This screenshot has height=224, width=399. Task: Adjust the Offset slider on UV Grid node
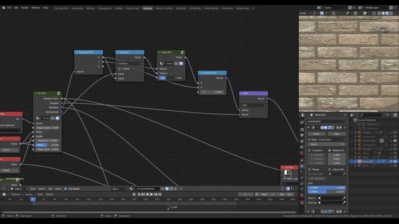coord(47,145)
